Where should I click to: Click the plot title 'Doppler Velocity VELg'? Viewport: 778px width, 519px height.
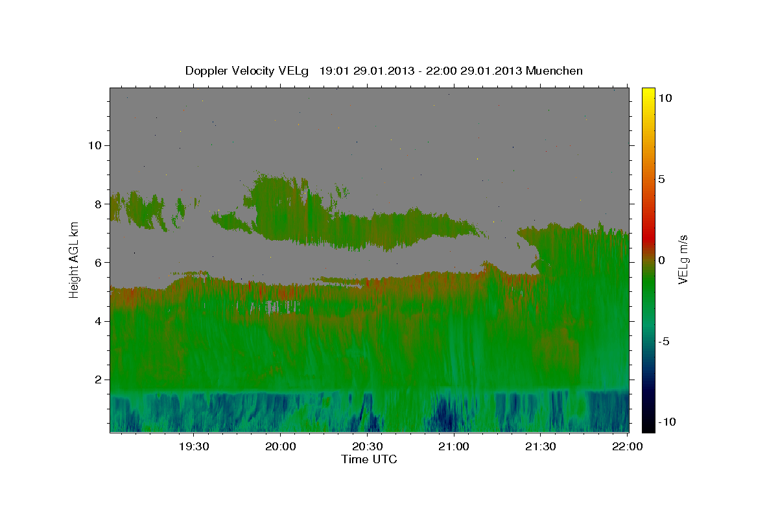(247, 71)
